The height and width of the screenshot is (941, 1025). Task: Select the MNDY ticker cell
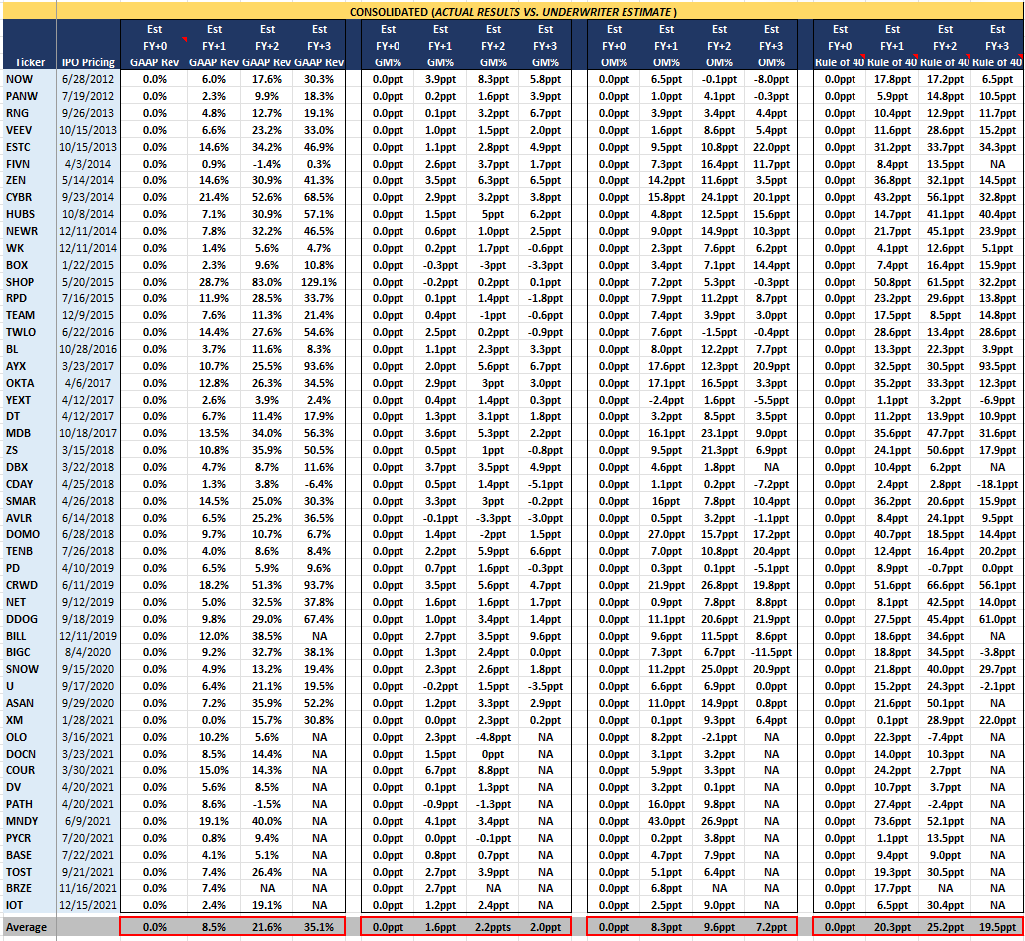click(30, 821)
